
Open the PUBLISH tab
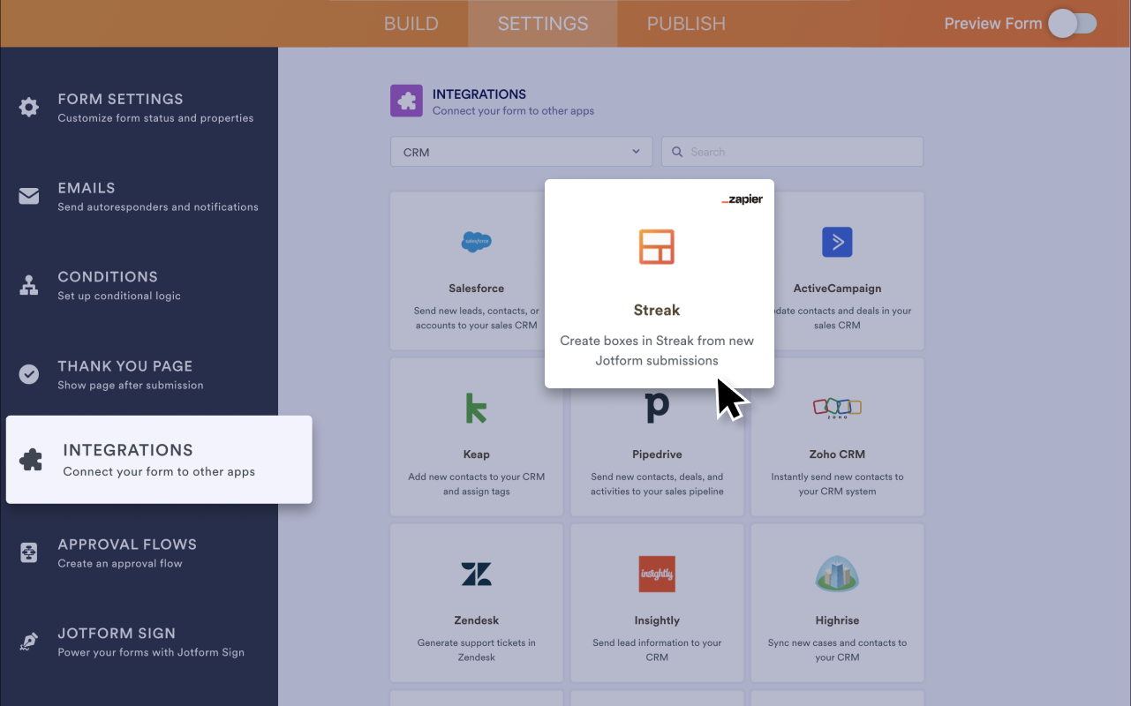(686, 24)
